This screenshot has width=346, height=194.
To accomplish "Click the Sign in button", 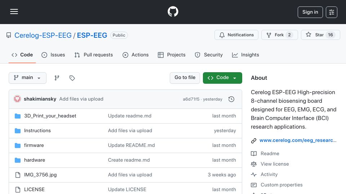I will [x=310, y=12].
